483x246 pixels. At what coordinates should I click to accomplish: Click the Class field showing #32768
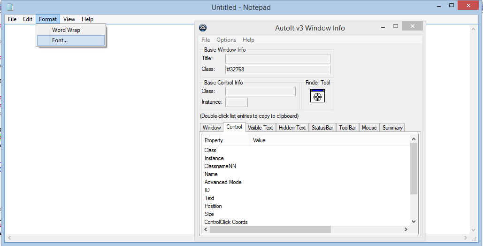(277, 69)
